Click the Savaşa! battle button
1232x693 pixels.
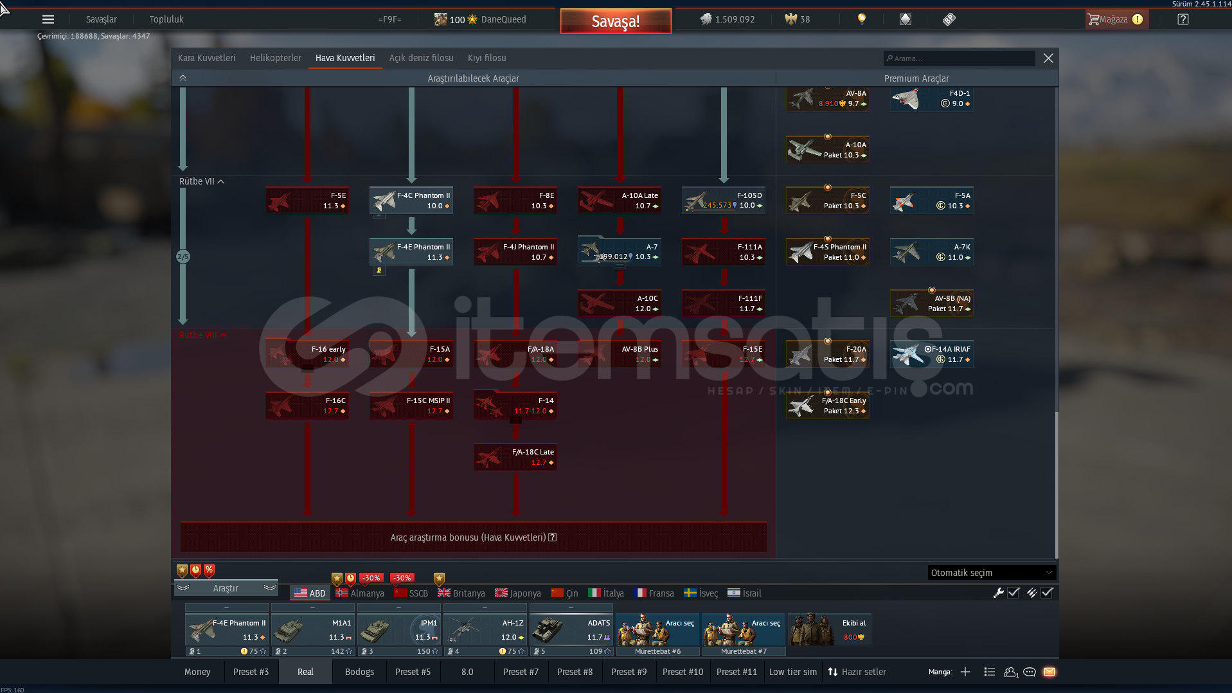(x=616, y=21)
